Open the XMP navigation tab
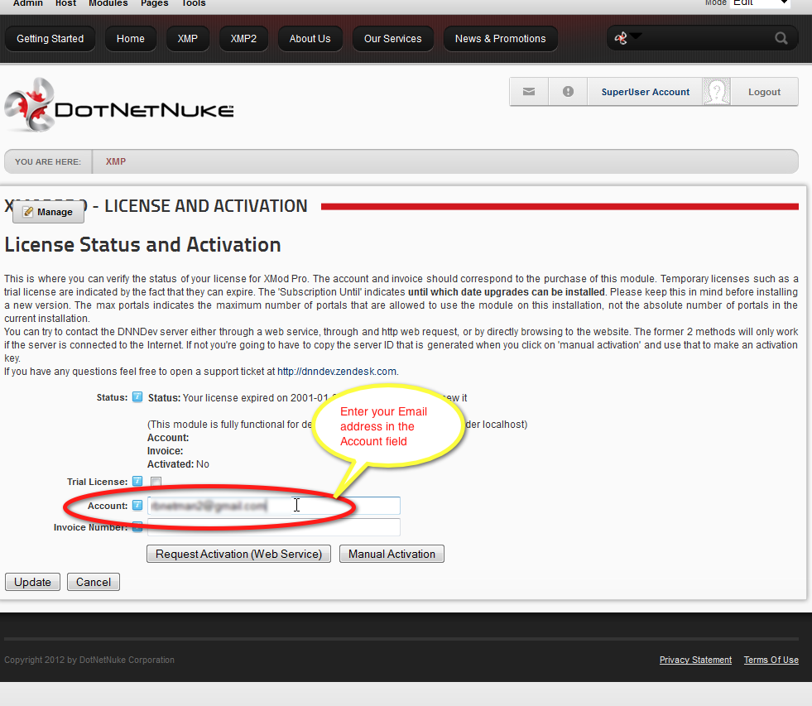 click(x=187, y=39)
